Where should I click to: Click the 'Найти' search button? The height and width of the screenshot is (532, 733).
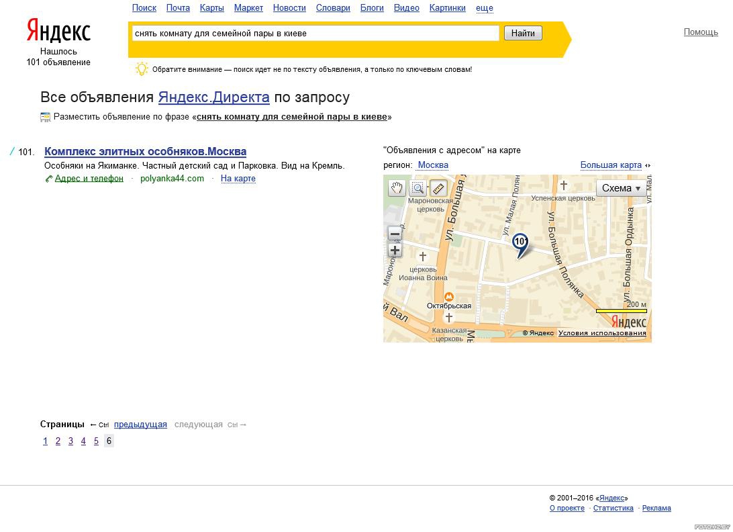523,33
